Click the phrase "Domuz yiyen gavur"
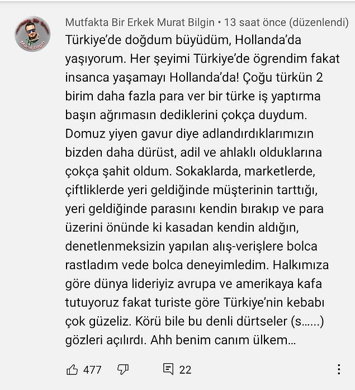Viewport: 355px width, 390px height. point(119,134)
